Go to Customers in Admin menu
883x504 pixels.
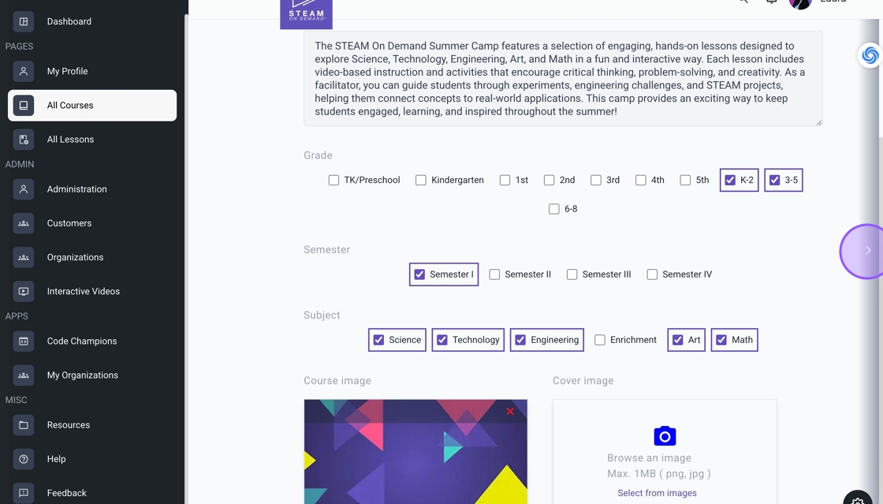69,223
